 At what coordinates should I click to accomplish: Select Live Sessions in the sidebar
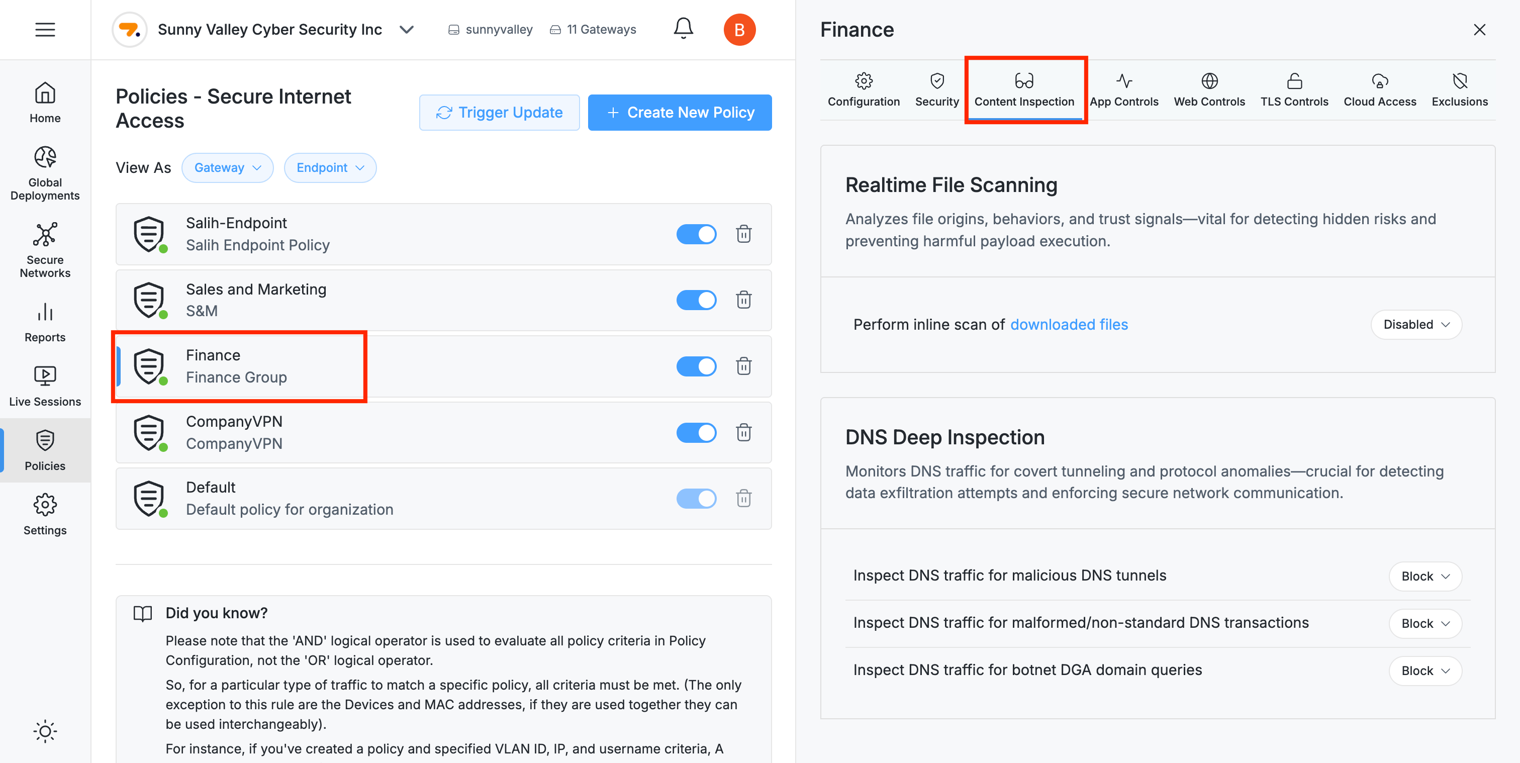(x=44, y=386)
